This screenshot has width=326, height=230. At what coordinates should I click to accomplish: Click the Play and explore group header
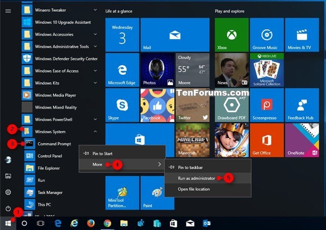coord(230,11)
